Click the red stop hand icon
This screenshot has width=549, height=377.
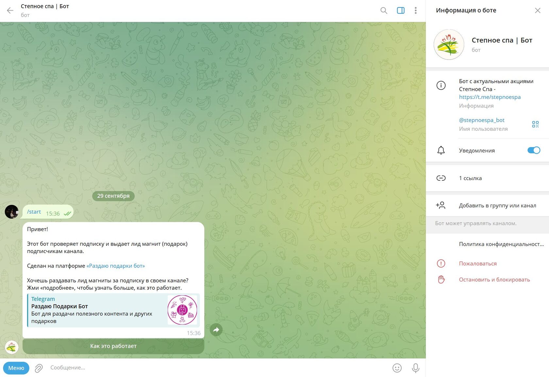pyautogui.click(x=441, y=280)
